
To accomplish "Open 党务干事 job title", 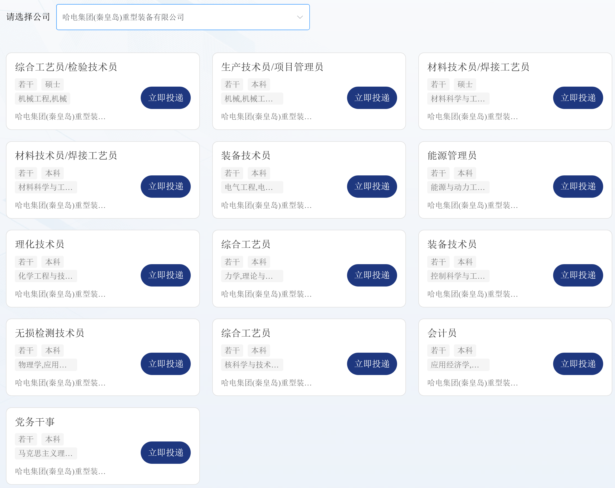I will (35, 422).
